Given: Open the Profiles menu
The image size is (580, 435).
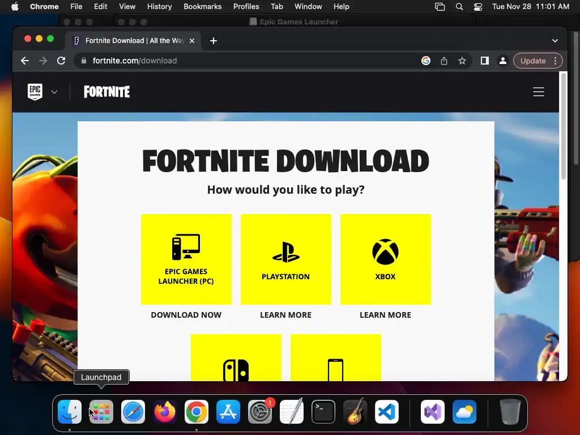Looking at the screenshot, I should point(246,7).
